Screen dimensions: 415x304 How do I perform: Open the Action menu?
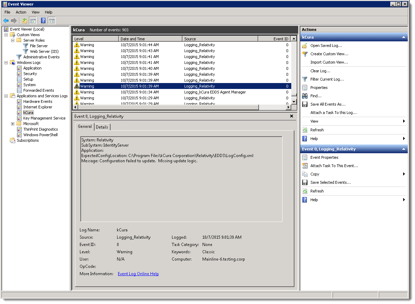[x=21, y=12]
